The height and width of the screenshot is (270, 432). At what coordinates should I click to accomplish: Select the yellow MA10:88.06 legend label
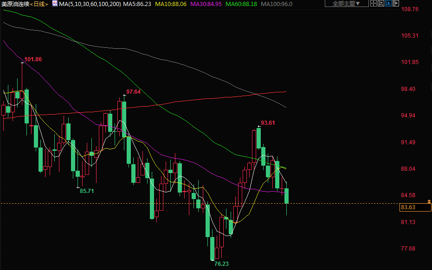171,4
